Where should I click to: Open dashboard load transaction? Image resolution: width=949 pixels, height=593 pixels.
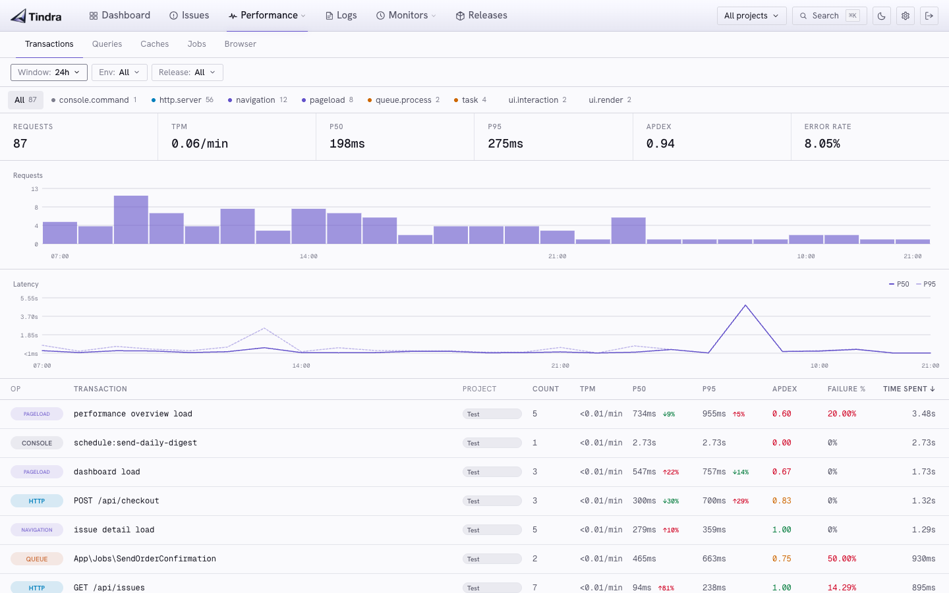107,472
